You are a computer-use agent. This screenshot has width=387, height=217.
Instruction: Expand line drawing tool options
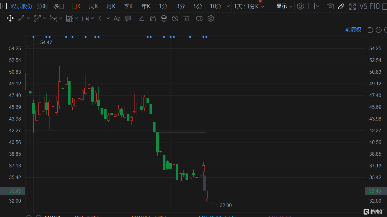click(29, 19)
